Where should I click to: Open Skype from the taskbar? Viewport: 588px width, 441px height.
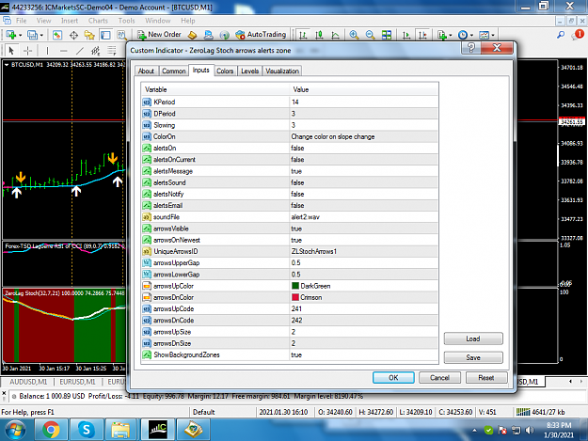pos(86,430)
